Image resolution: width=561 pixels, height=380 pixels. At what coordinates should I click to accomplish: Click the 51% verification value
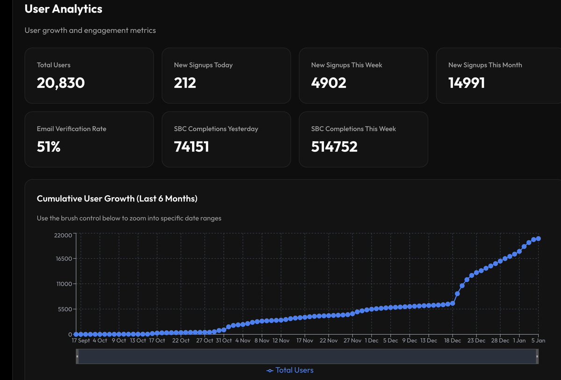(49, 147)
